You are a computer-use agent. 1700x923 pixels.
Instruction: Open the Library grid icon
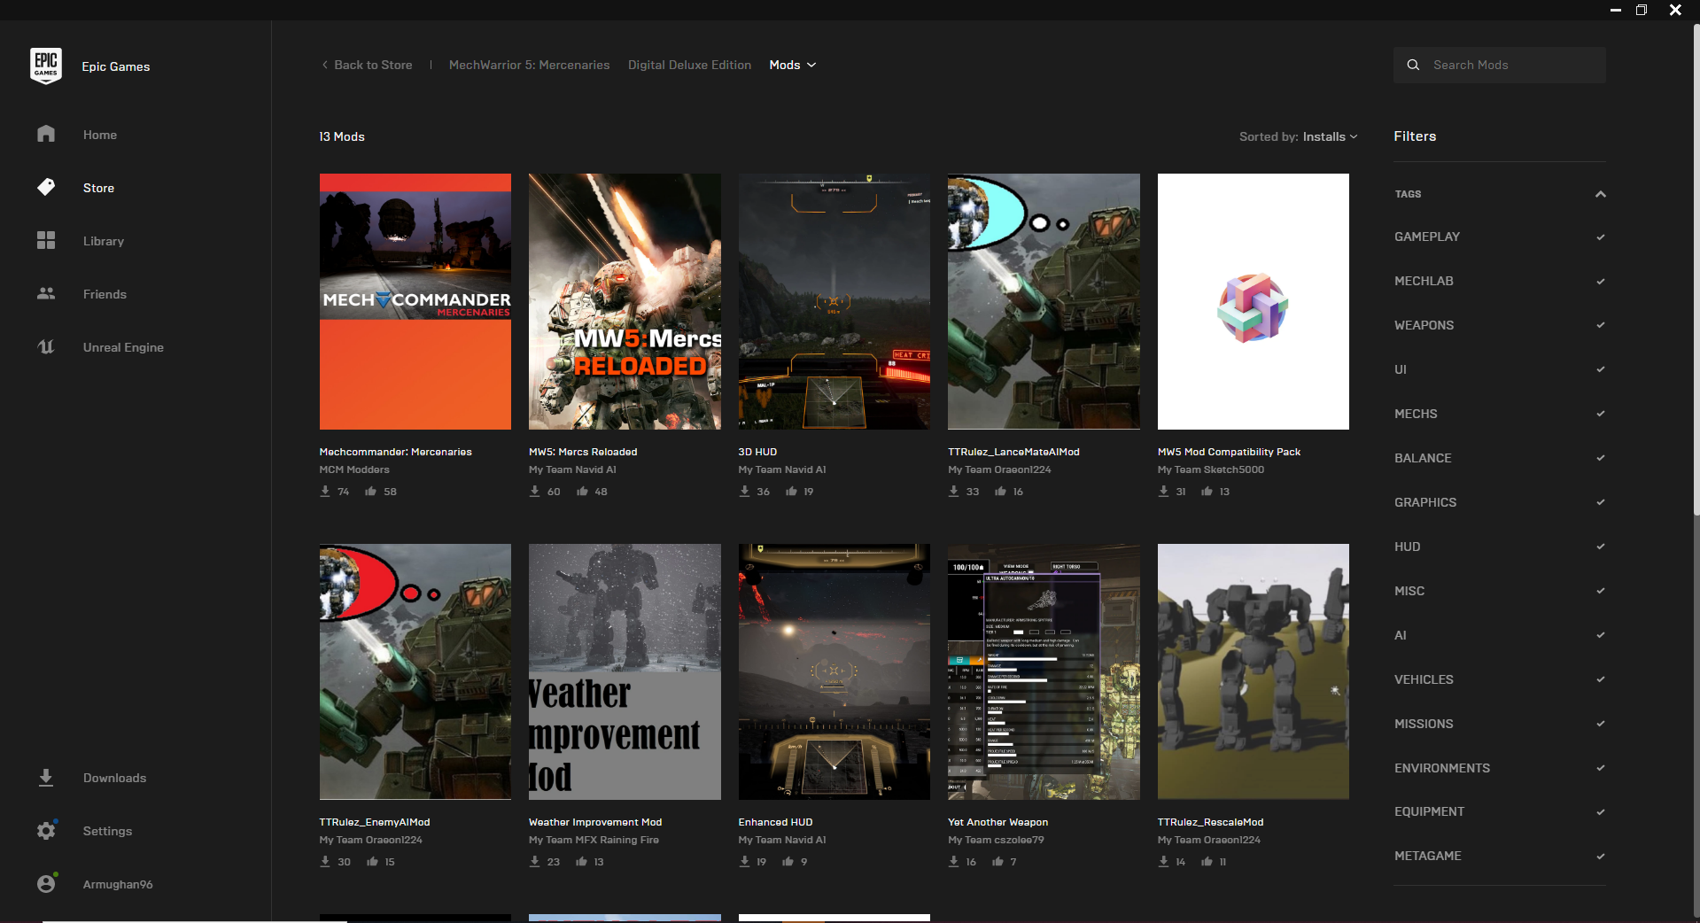[46, 240]
